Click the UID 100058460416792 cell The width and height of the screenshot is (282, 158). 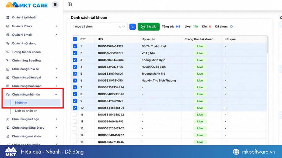(x=111, y=121)
